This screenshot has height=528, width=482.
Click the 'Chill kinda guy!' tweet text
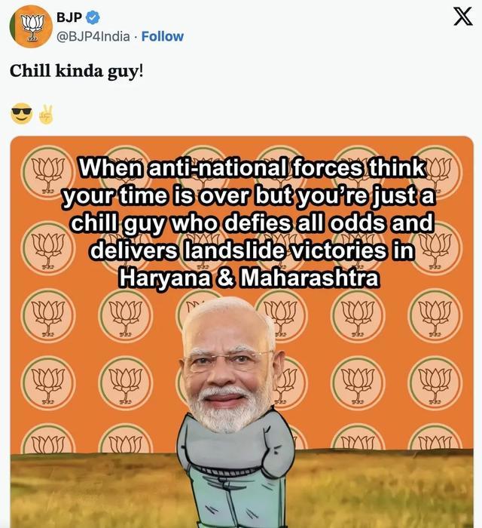(76, 71)
